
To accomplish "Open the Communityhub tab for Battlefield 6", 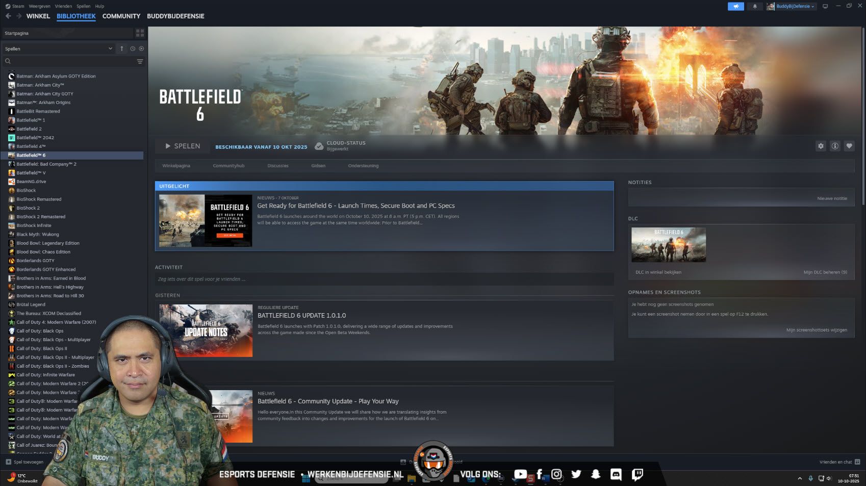I will point(228,166).
